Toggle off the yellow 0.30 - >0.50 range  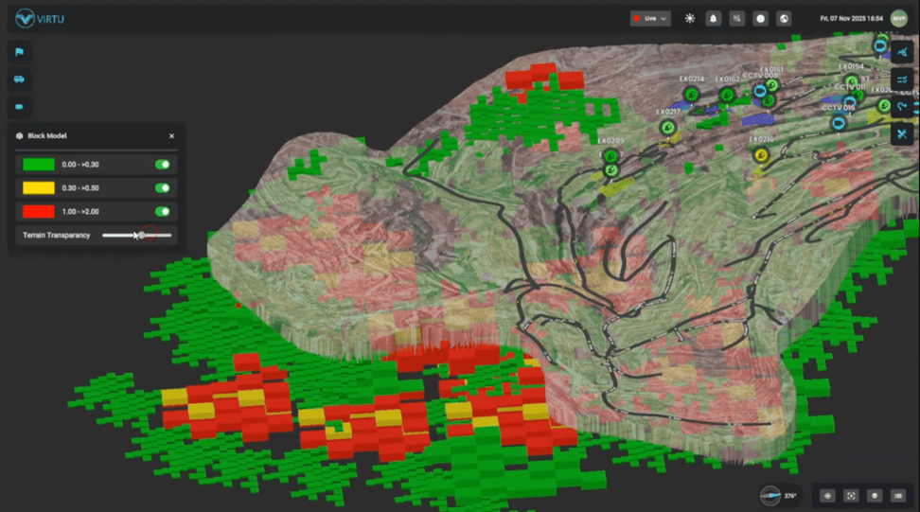tap(164, 188)
